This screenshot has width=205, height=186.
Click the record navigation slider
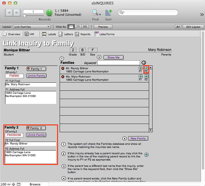25,16
